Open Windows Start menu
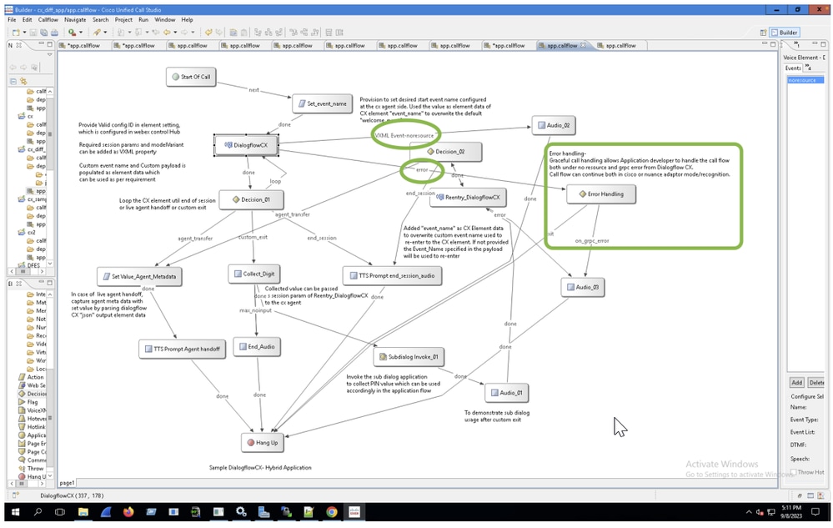Image resolution: width=833 pixels, height=528 pixels. tap(15, 512)
